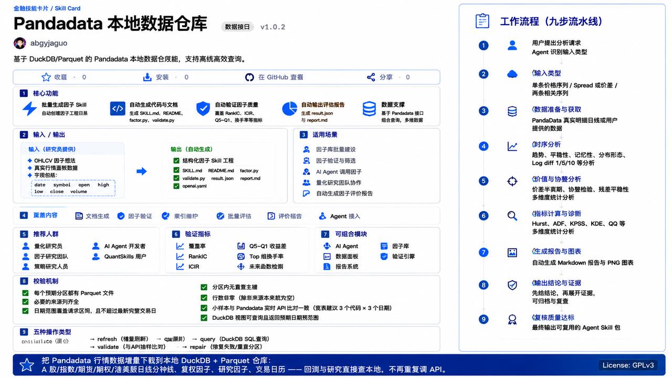The height and width of the screenshot is (378, 672).
Task: Click the 数据接口 tag badge
Action: point(237,27)
